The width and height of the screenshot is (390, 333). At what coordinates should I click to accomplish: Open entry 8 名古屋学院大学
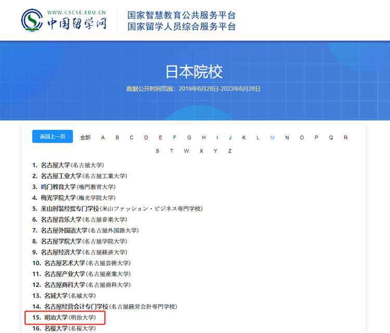(x=80, y=241)
